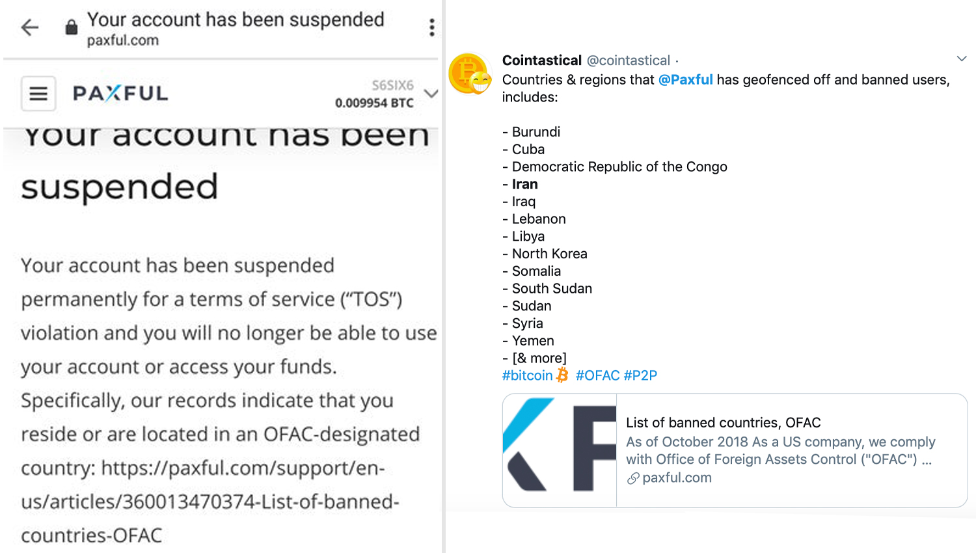
Task: Open the #bitcoin hashtag
Action: [527, 375]
